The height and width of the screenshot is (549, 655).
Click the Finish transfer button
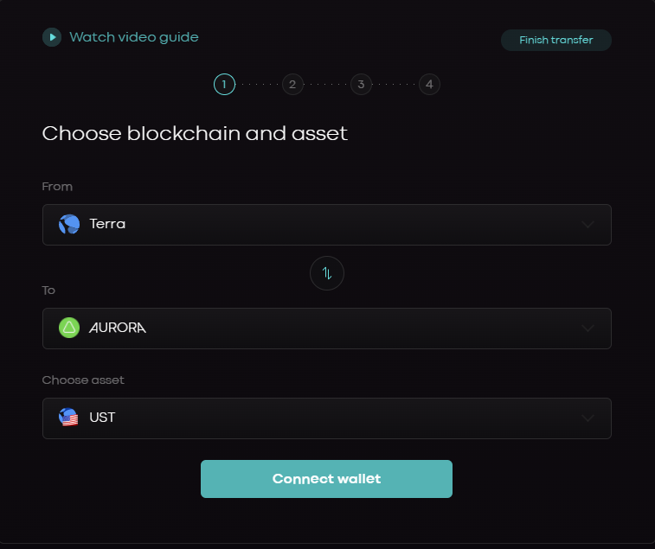[556, 41]
